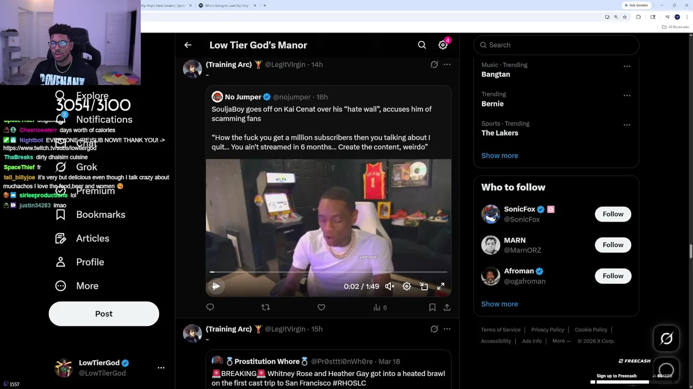
Task: Open the list settings gear with badge
Action: (x=443, y=45)
